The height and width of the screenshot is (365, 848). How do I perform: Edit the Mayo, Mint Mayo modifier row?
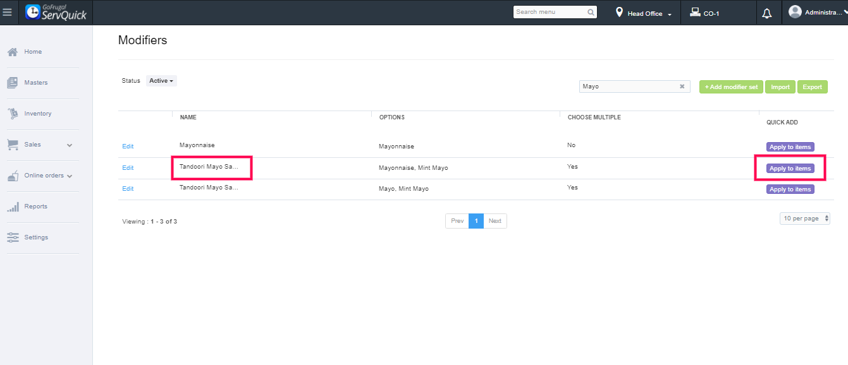(x=128, y=189)
